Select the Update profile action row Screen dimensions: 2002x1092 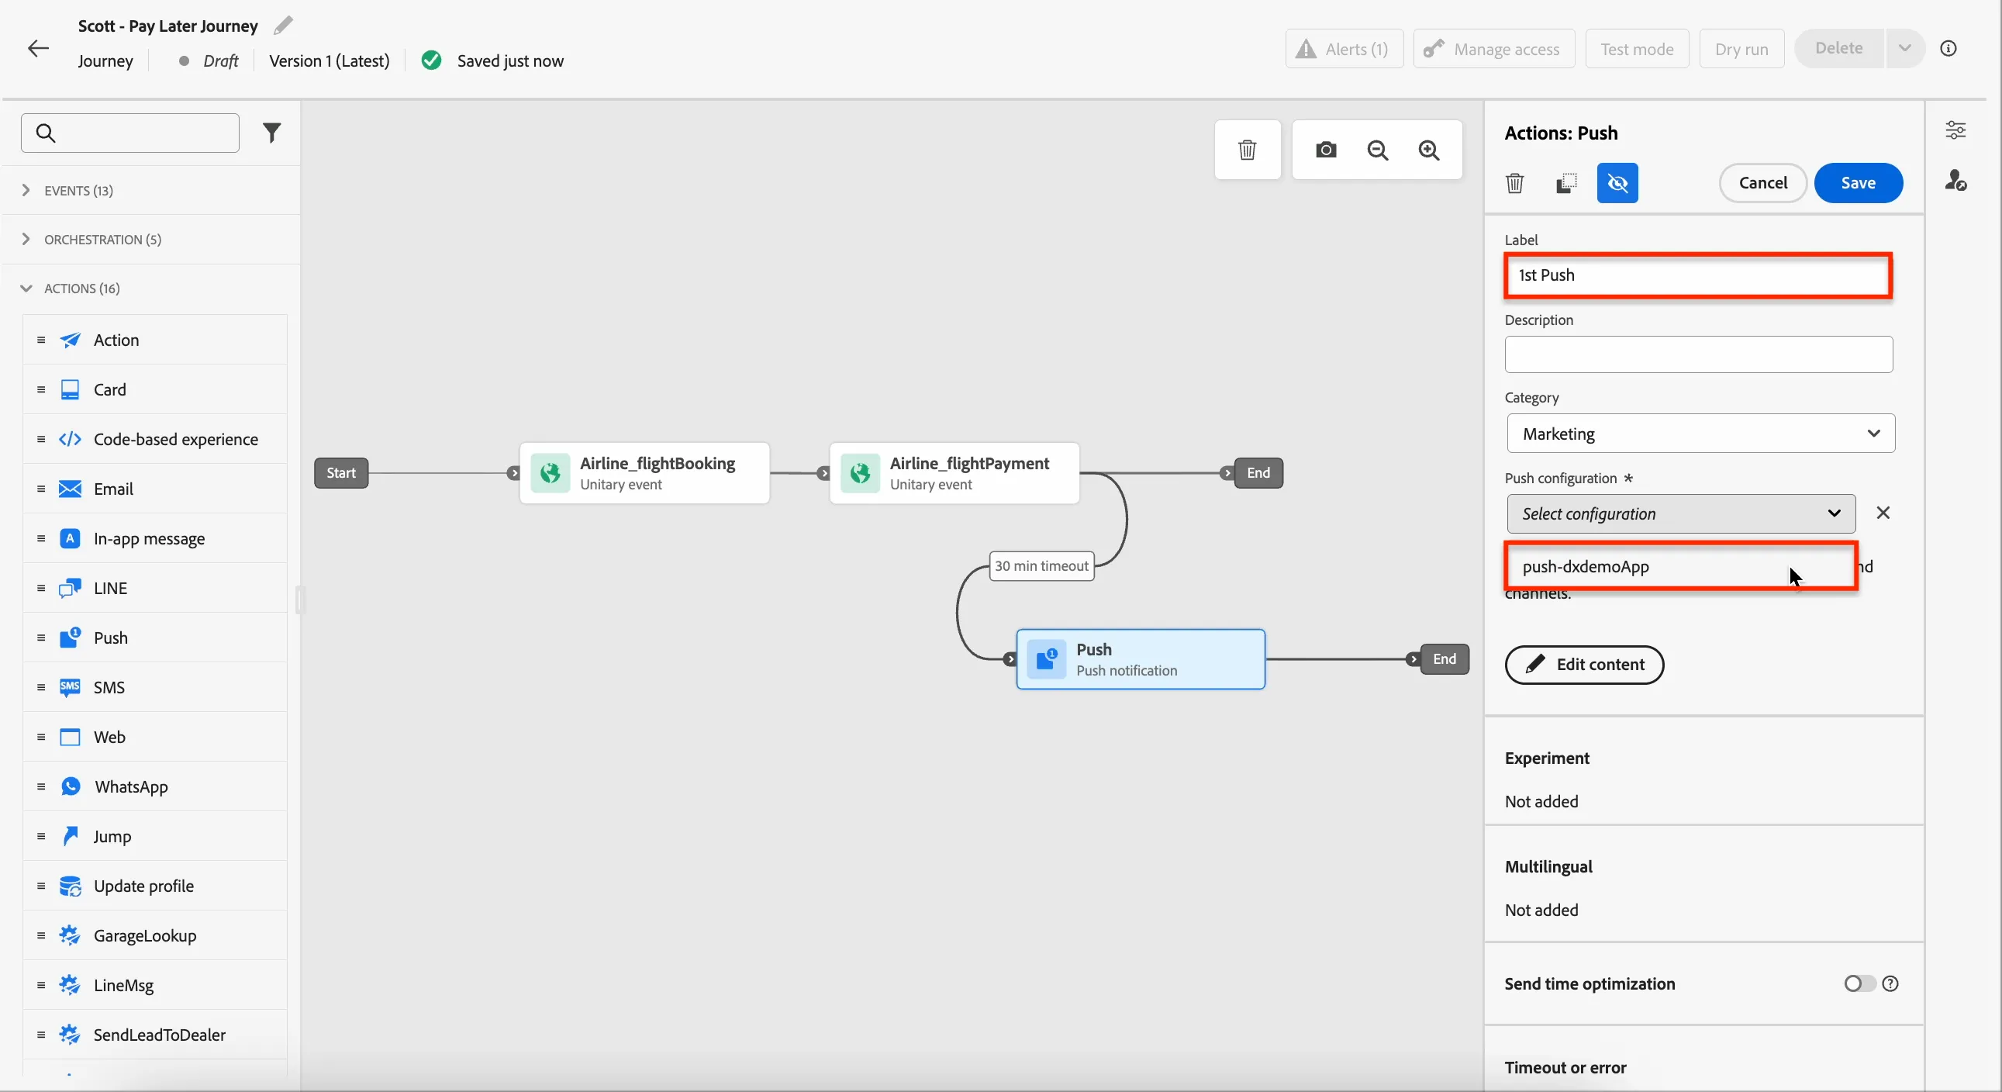point(154,886)
